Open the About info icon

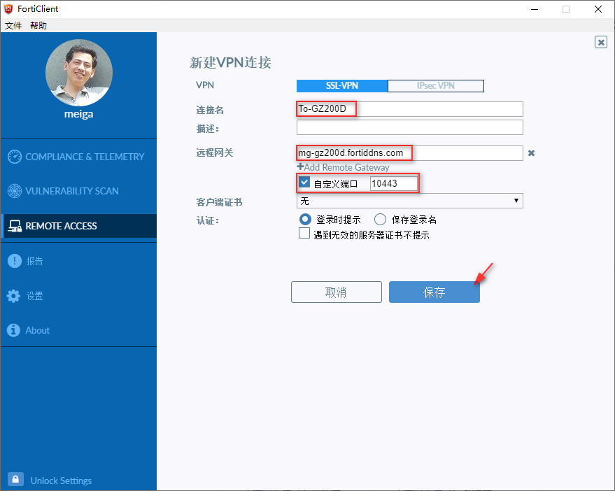(14, 330)
